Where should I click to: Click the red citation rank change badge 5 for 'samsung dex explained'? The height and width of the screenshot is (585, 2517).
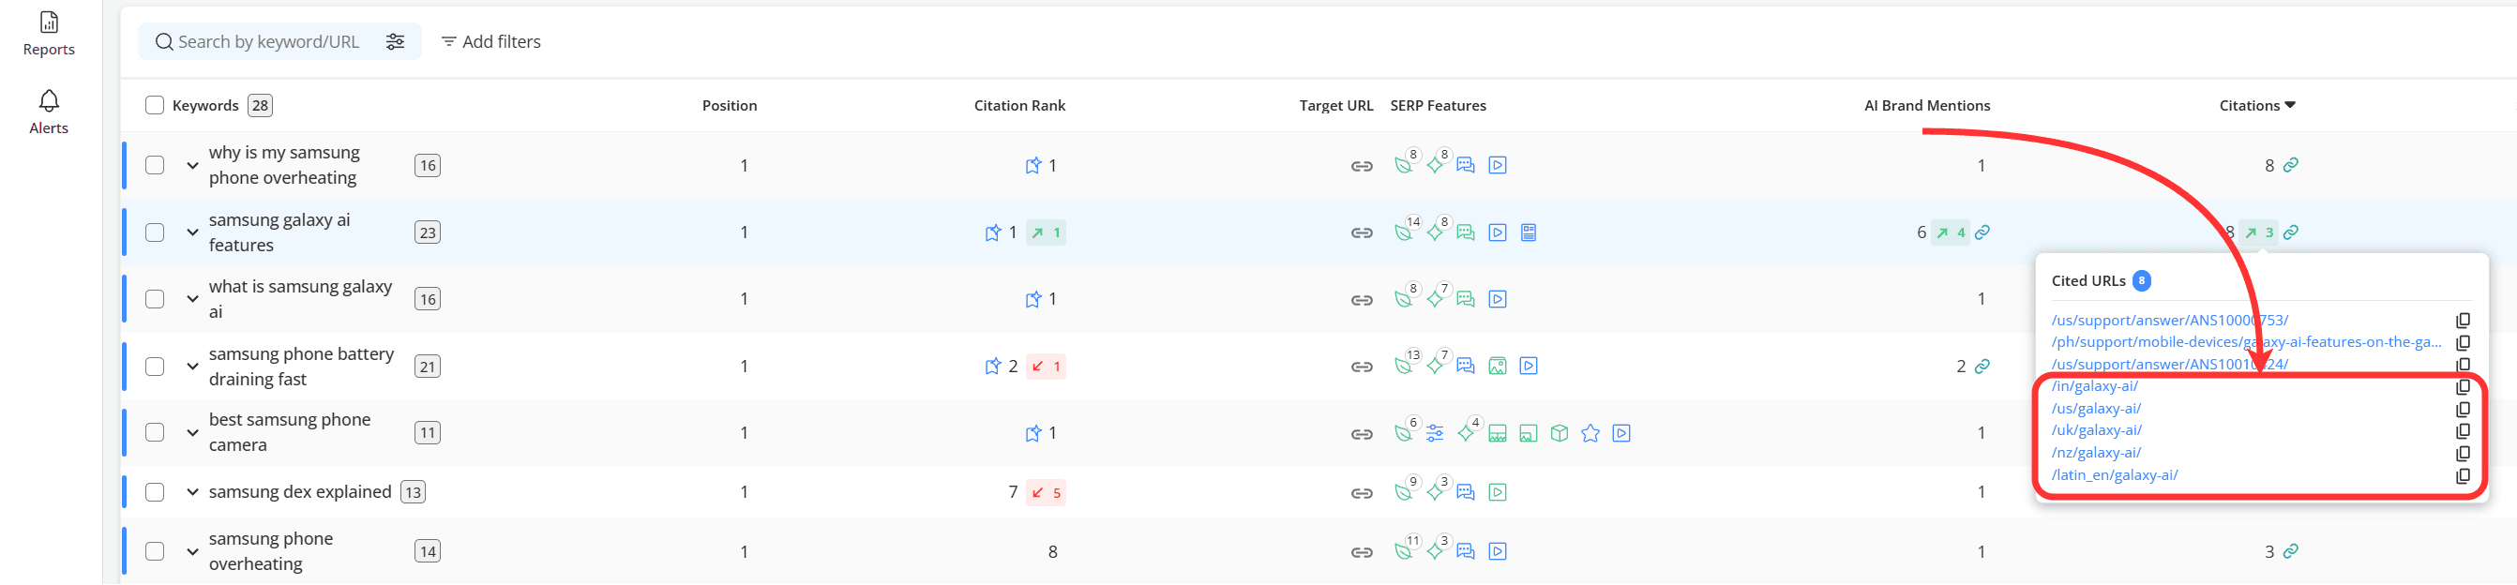click(1046, 493)
